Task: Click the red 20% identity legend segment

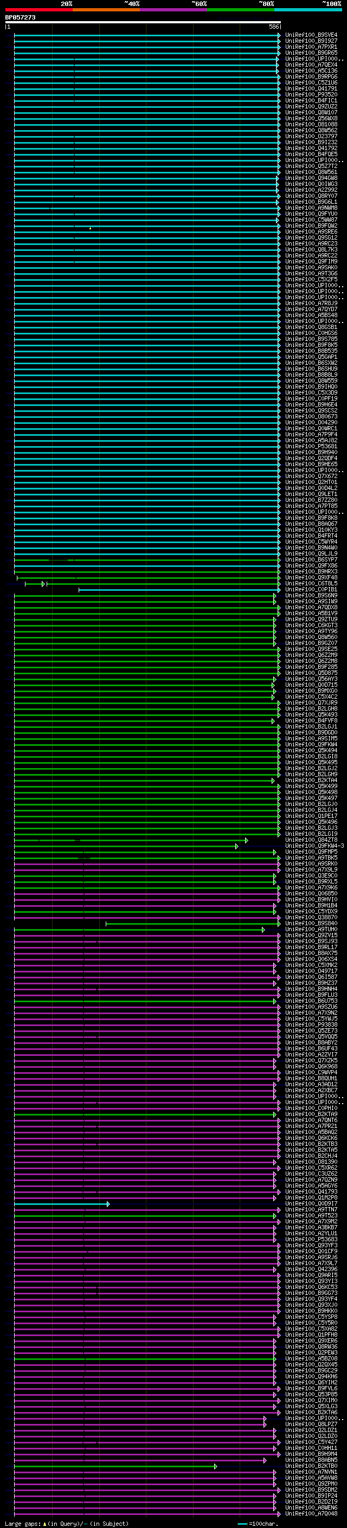Action: pyautogui.click(x=38, y=10)
